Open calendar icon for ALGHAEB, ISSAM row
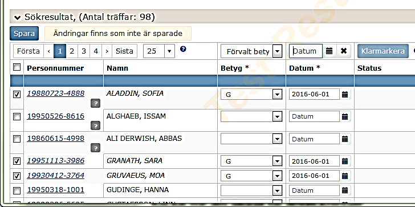Viewport: 415px width, 207px height. click(345, 116)
